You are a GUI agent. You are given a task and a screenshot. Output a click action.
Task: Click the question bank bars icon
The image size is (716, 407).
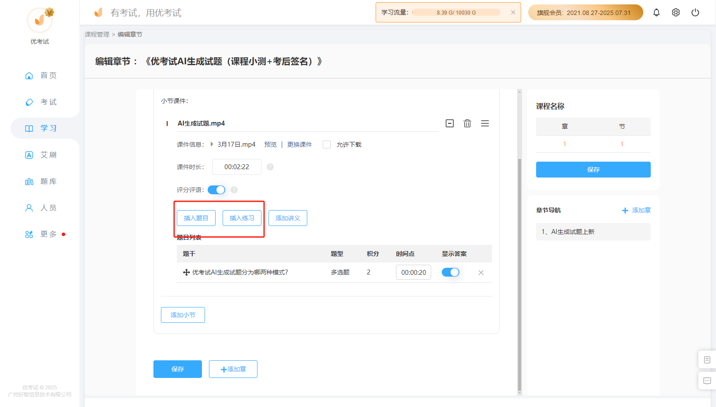pos(29,181)
